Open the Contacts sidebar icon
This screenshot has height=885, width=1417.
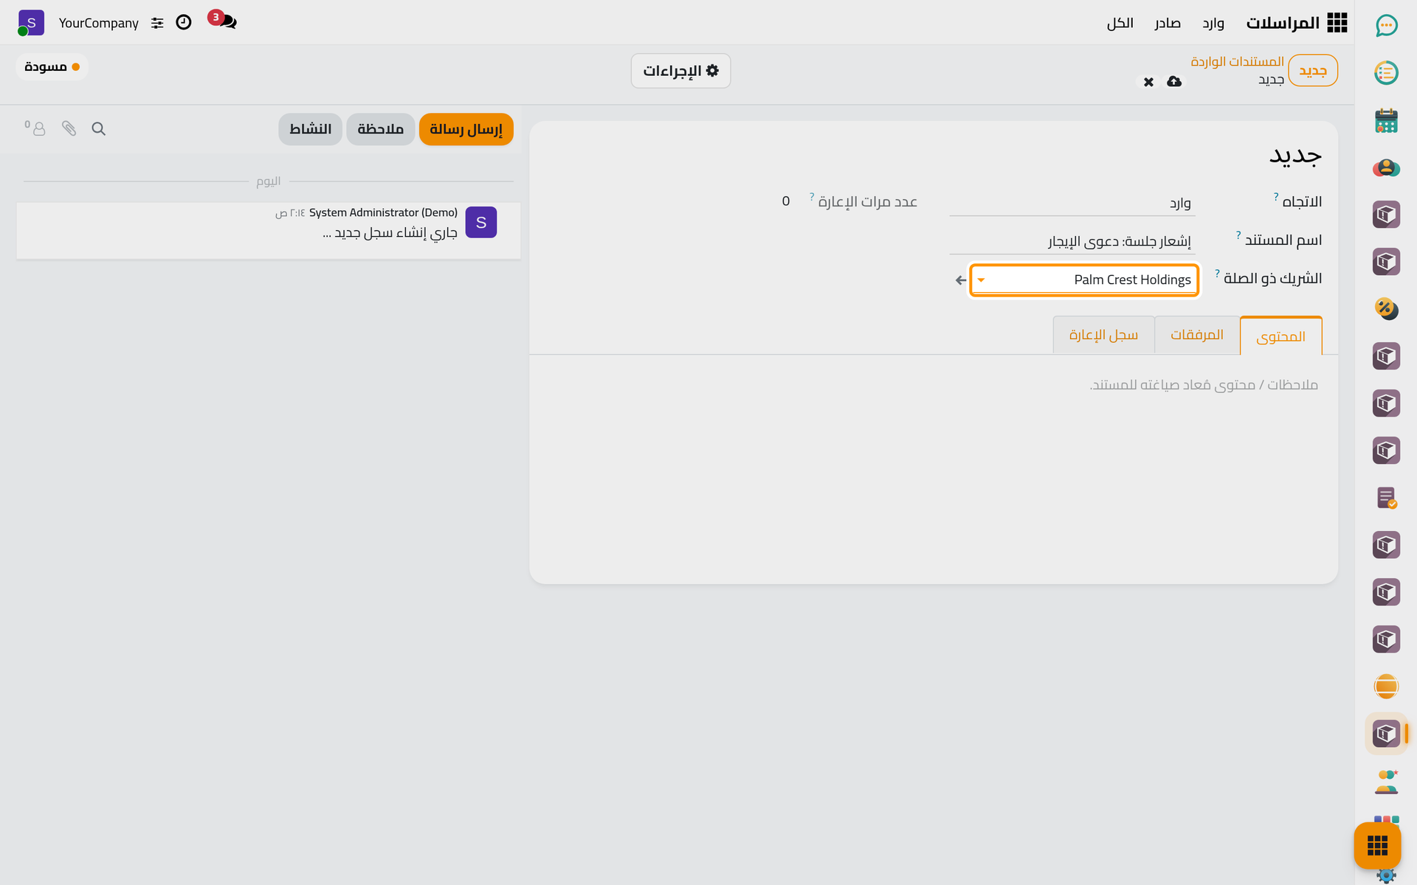click(x=1386, y=167)
